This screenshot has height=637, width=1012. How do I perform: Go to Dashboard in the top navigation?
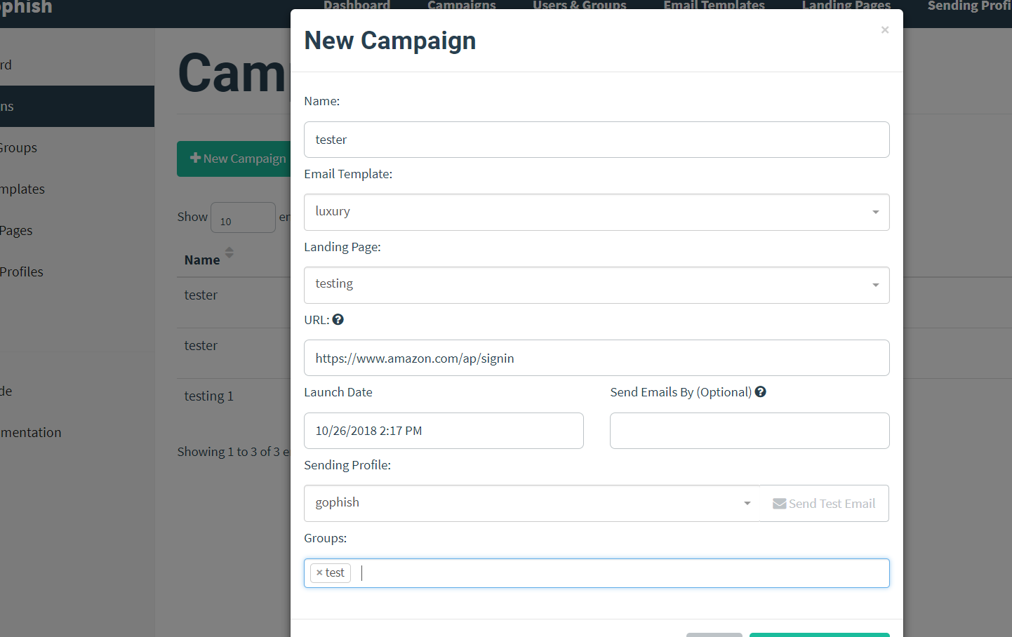point(357,6)
